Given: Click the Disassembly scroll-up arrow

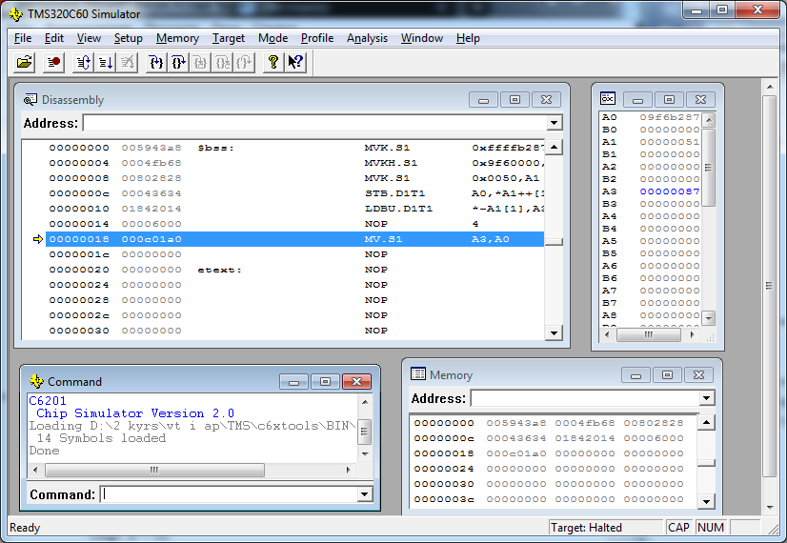Looking at the screenshot, I should click(554, 147).
